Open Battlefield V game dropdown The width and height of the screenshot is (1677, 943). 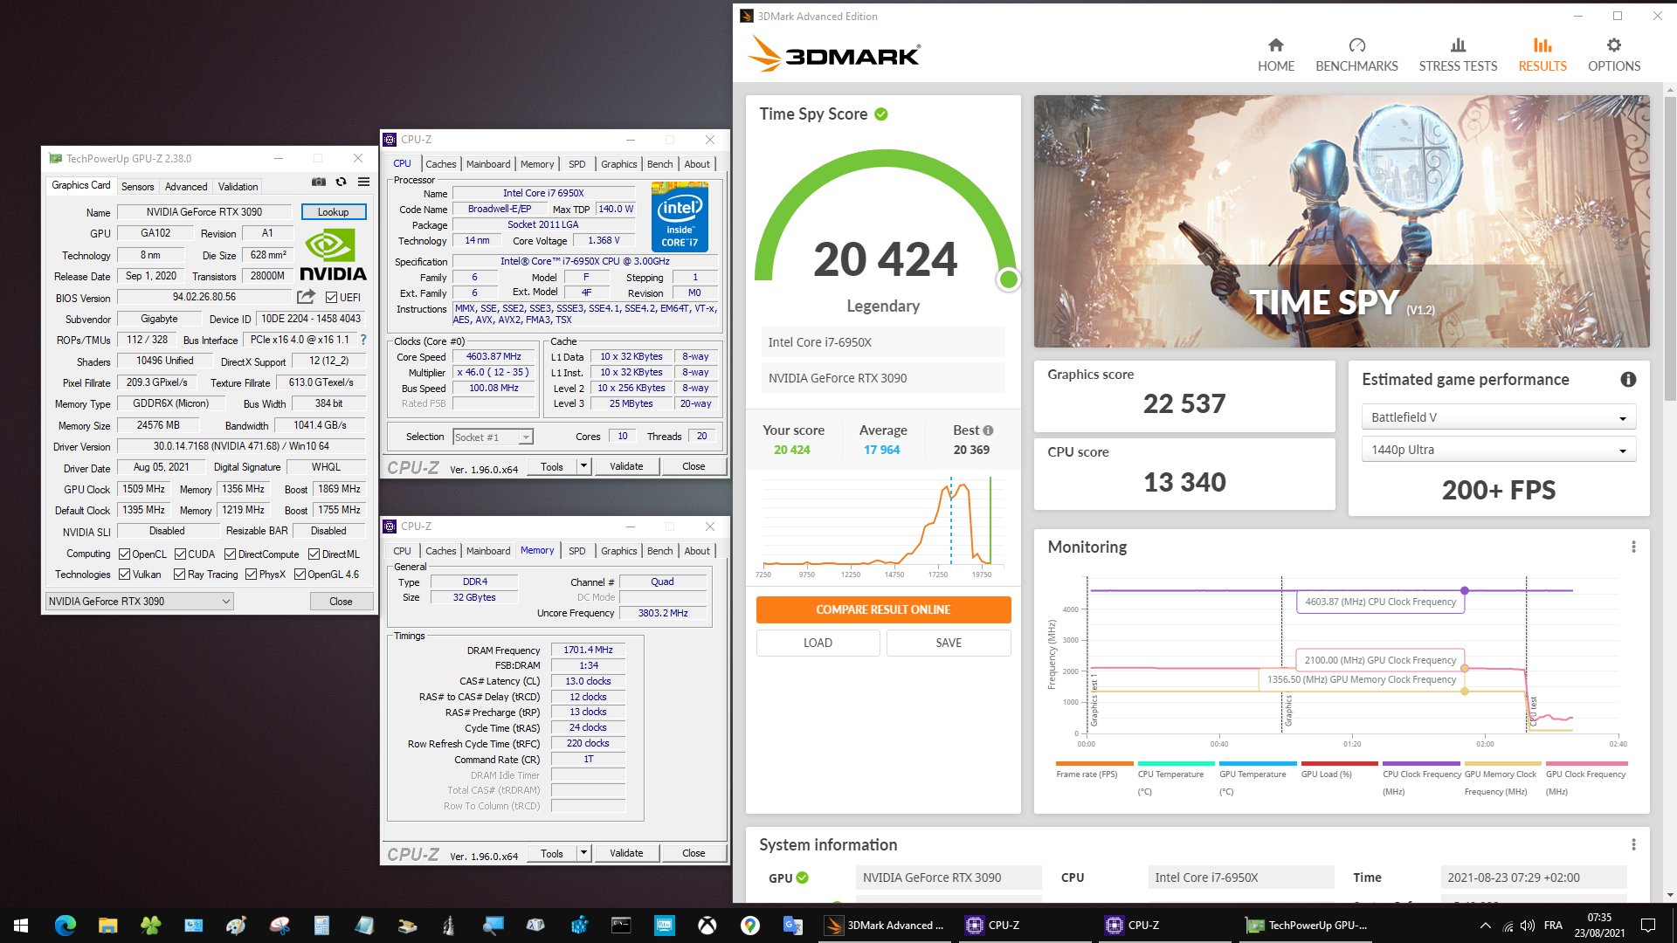point(1498,417)
